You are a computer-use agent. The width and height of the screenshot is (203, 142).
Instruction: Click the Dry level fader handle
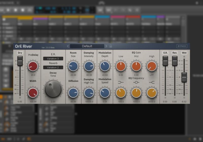click(20, 61)
